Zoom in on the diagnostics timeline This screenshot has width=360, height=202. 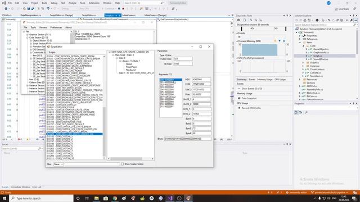(251, 20)
